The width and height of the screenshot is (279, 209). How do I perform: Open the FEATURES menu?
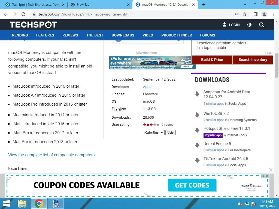click(45, 35)
